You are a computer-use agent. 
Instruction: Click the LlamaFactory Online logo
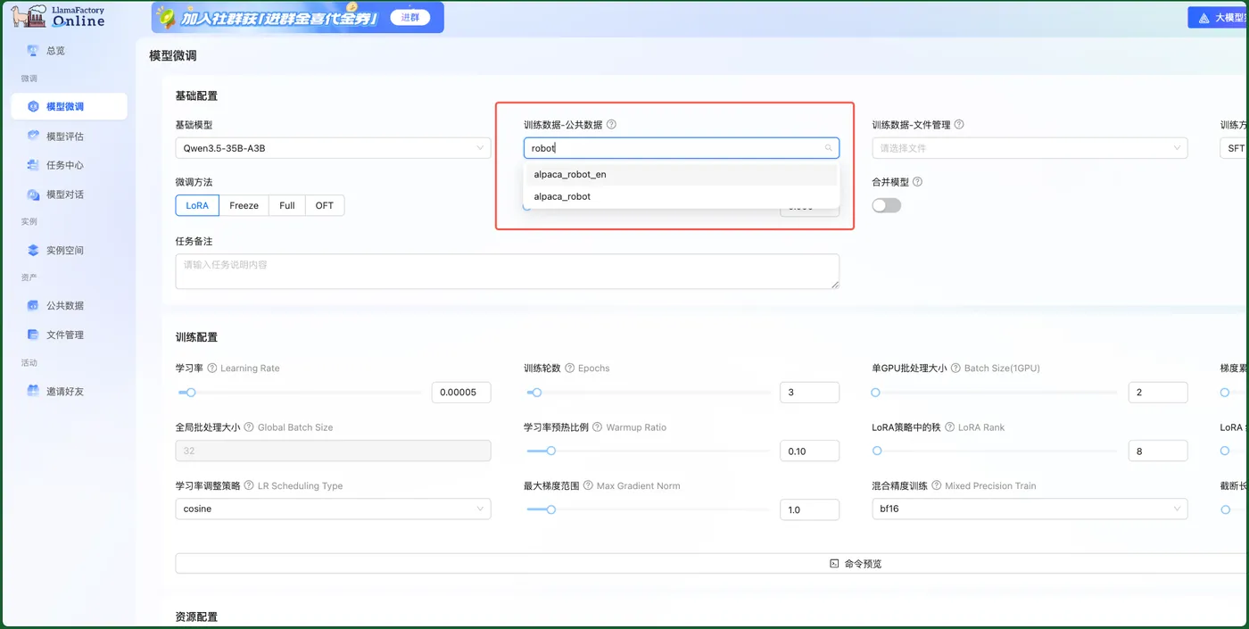point(59,17)
